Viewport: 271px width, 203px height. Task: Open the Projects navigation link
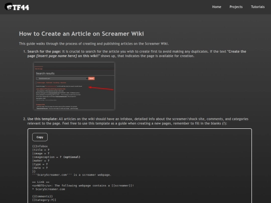[236, 7]
